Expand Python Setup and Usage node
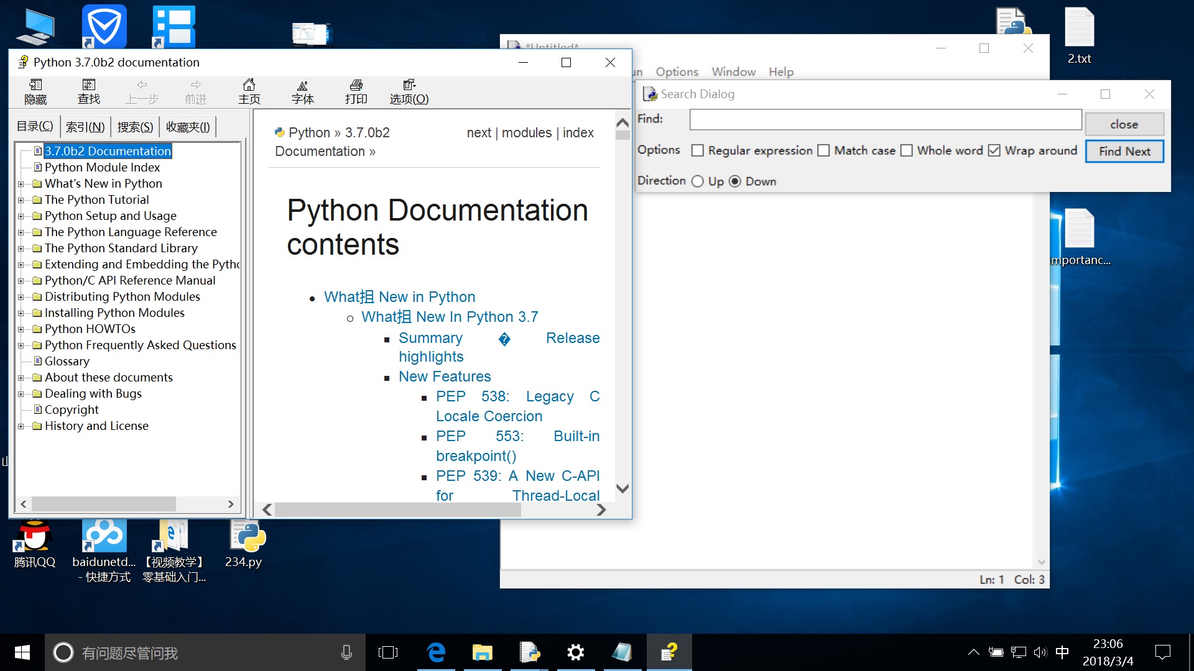Screen dimensions: 1194x671 pyautogui.click(x=21, y=216)
